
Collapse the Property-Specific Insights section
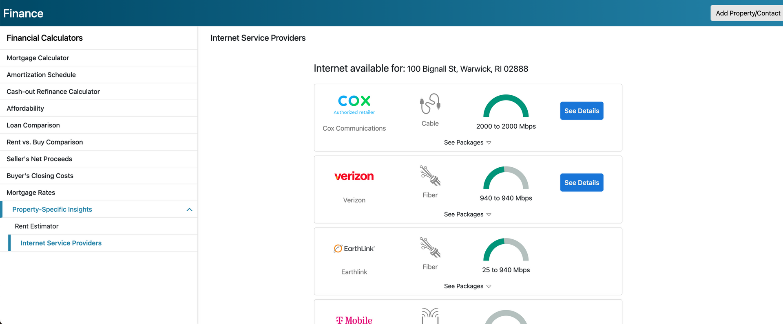click(x=189, y=210)
